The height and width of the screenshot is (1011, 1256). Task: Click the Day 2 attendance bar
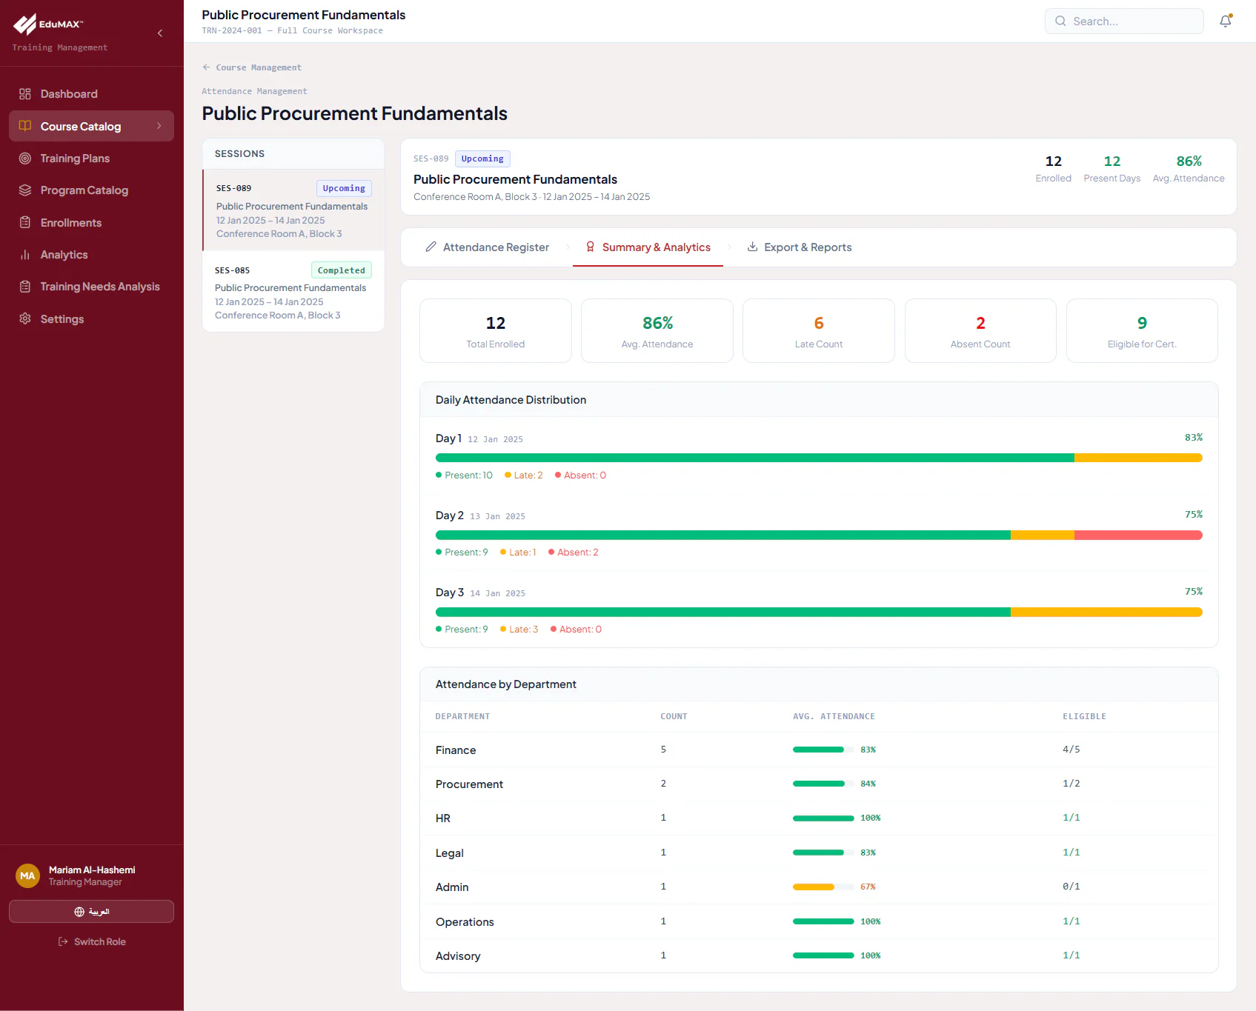tap(819, 535)
